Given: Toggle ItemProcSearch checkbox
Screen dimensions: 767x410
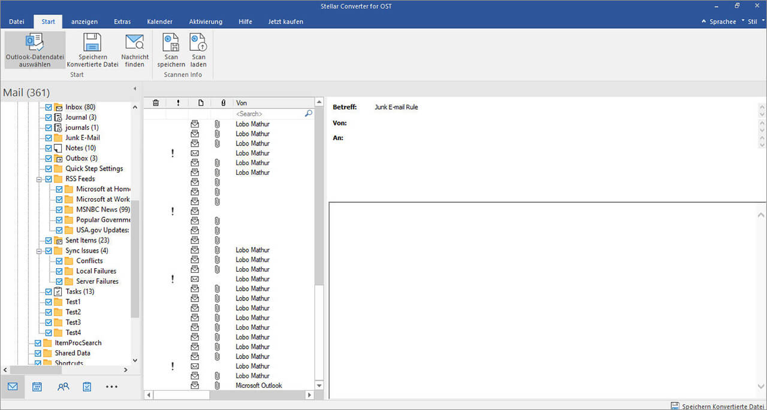Looking at the screenshot, I should pyautogui.click(x=38, y=342).
